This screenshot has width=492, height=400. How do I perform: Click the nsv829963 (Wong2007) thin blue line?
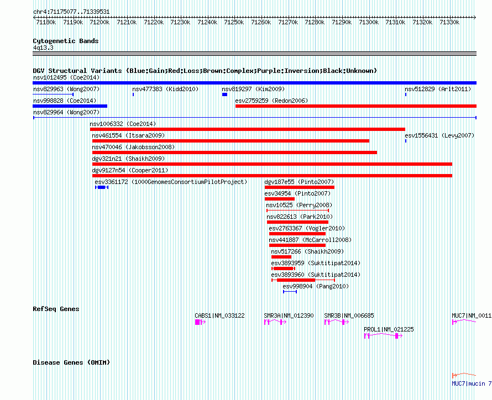(53, 94)
